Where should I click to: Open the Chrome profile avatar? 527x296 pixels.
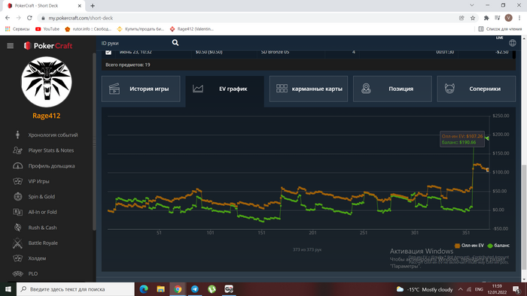508,18
